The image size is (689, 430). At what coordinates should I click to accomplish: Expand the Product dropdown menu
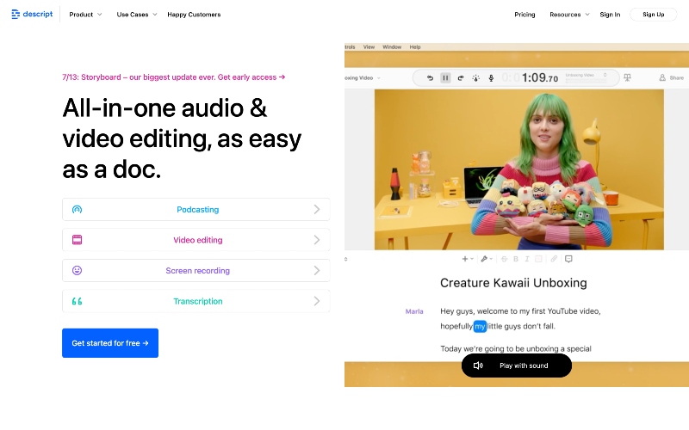[85, 15]
